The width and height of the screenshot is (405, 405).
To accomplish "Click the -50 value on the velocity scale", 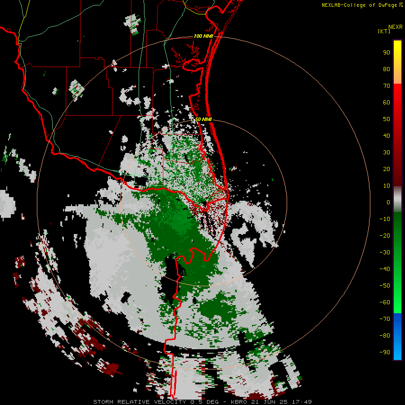I will point(385,286).
